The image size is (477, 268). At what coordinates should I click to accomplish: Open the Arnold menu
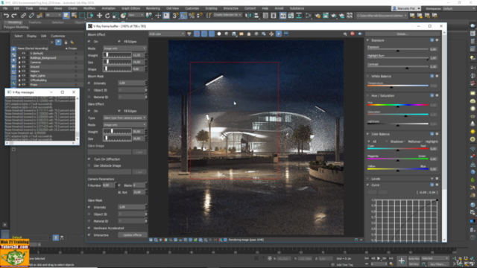click(279, 8)
